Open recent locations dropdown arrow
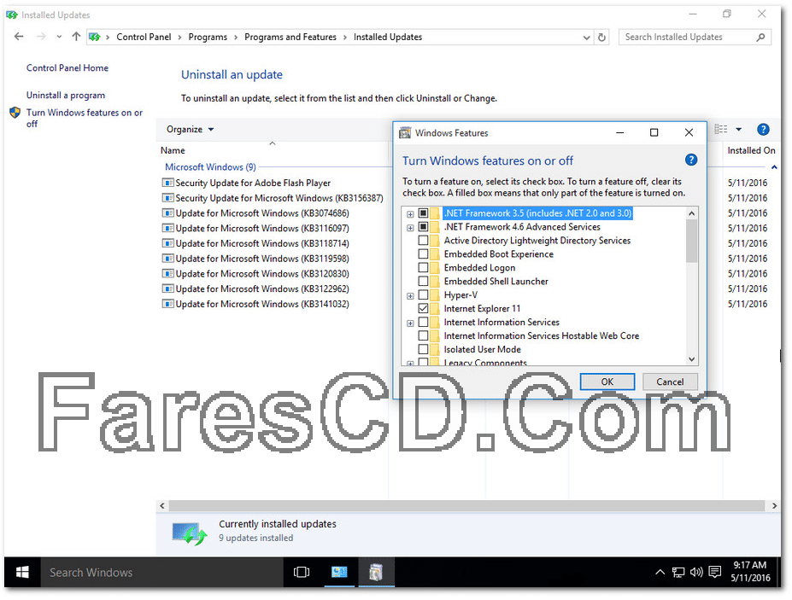792x600 pixels. tap(59, 37)
